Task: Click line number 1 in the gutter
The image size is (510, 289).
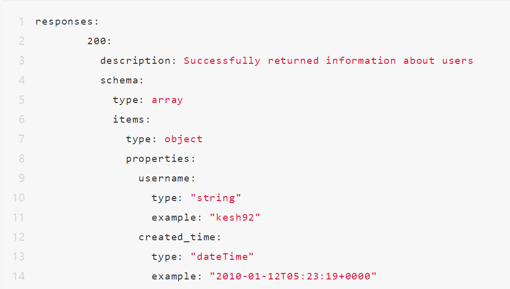Action: 22,22
